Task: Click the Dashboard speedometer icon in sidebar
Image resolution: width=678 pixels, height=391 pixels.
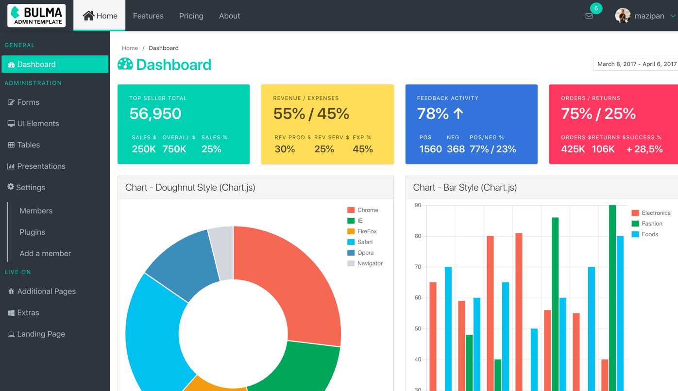Action: pos(11,65)
